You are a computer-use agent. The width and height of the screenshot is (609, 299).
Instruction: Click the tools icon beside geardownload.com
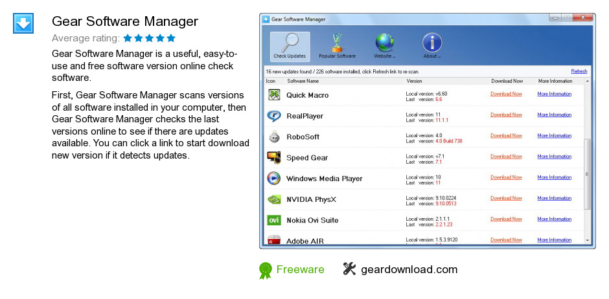350,269
